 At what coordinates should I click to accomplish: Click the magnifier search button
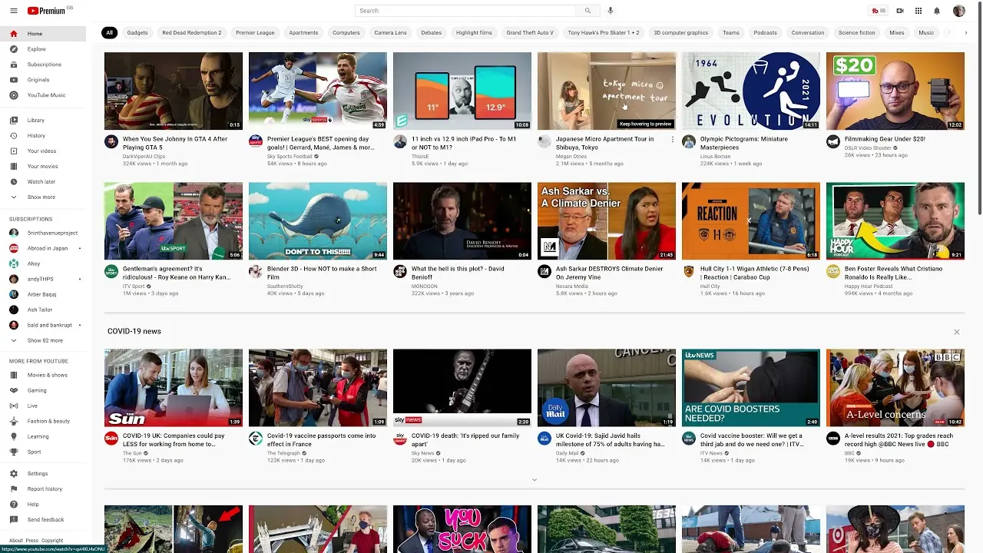point(588,11)
